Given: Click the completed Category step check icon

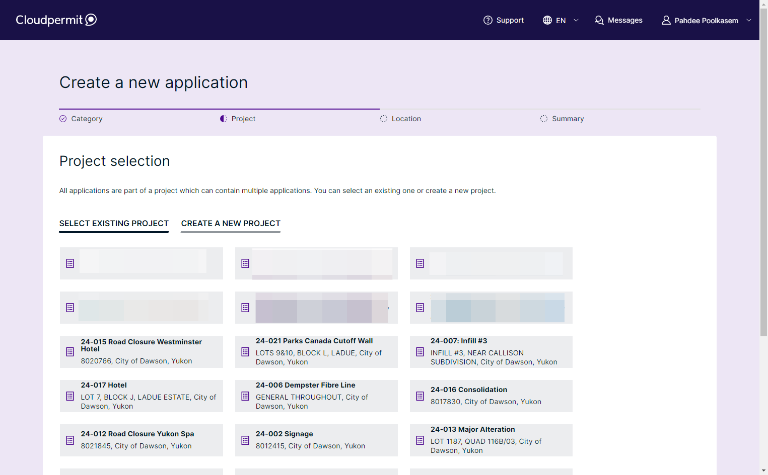Looking at the screenshot, I should [x=63, y=119].
